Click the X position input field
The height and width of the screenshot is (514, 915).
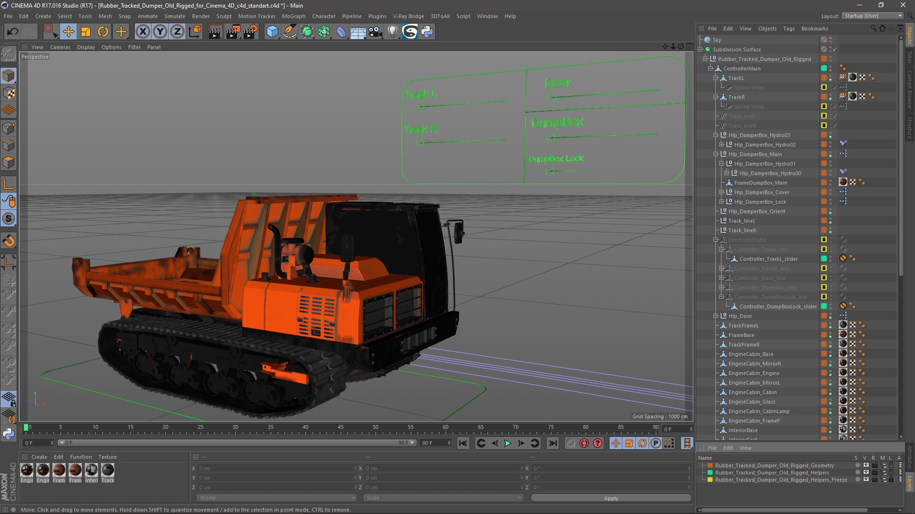276,468
